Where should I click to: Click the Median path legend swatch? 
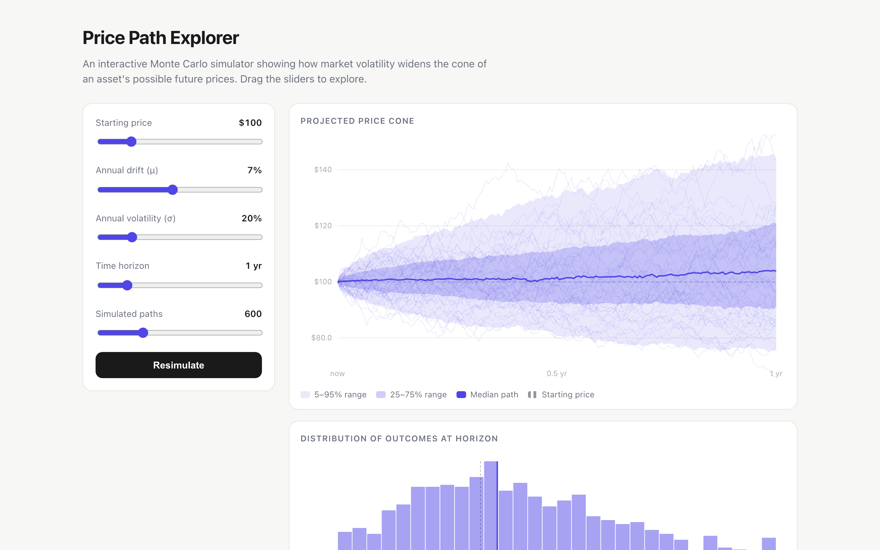(x=461, y=395)
